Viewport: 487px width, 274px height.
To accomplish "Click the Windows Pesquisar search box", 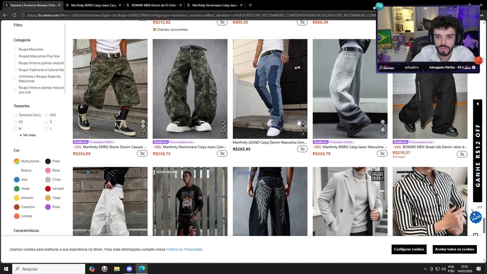I will 48,269.
